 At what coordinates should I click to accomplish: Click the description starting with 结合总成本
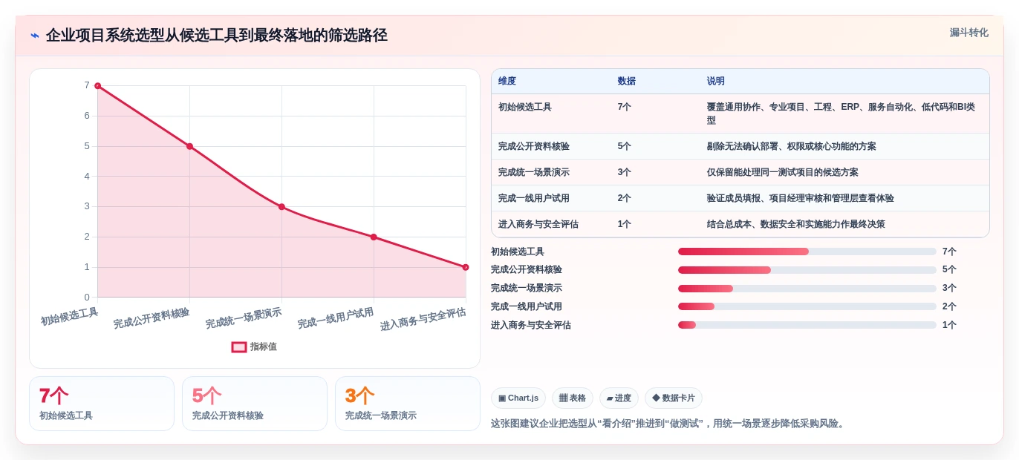[796, 224]
